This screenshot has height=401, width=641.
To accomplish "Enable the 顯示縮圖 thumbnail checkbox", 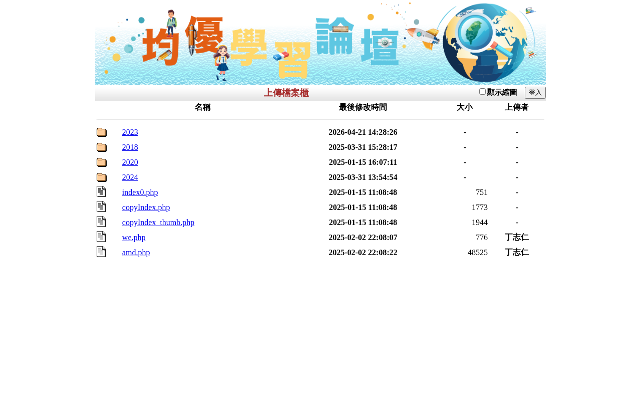I will (482, 91).
